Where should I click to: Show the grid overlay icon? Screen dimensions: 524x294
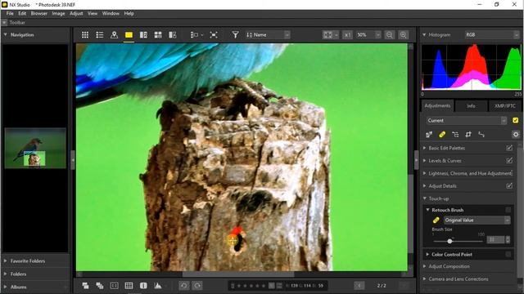tap(129, 286)
